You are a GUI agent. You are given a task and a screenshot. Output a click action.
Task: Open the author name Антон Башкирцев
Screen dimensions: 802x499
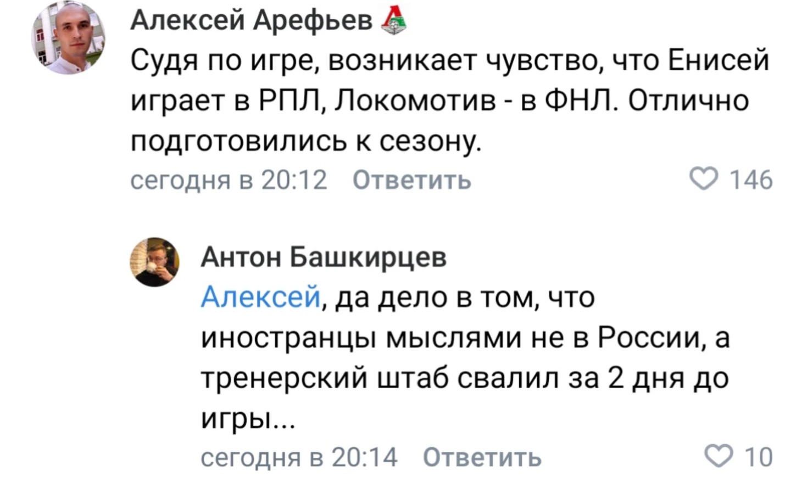click(x=324, y=256)
